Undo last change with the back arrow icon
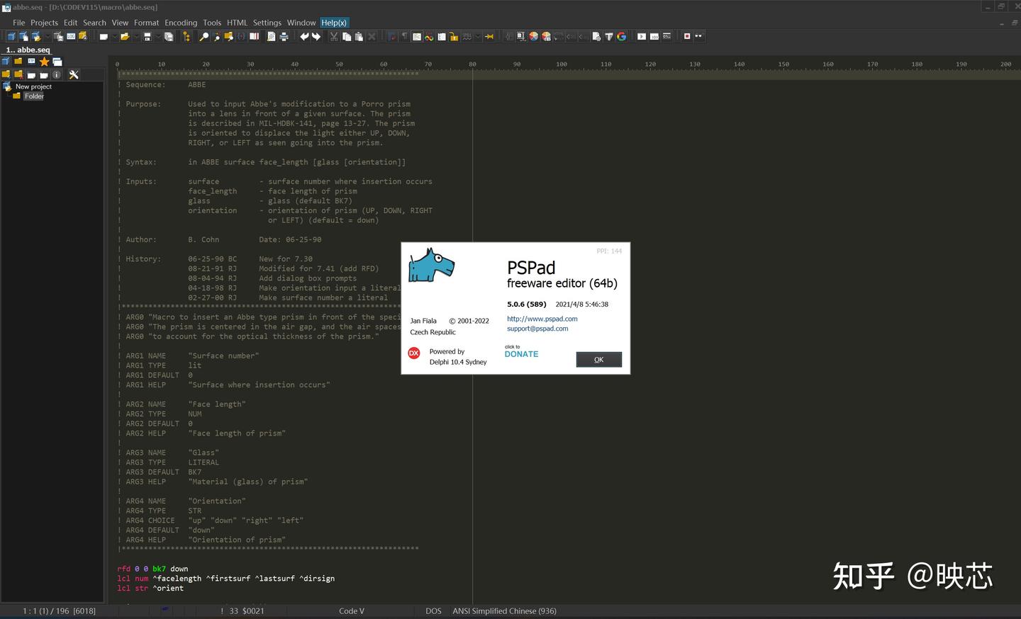The height and width of the screenshot is (619, 1021). (303, 37)
